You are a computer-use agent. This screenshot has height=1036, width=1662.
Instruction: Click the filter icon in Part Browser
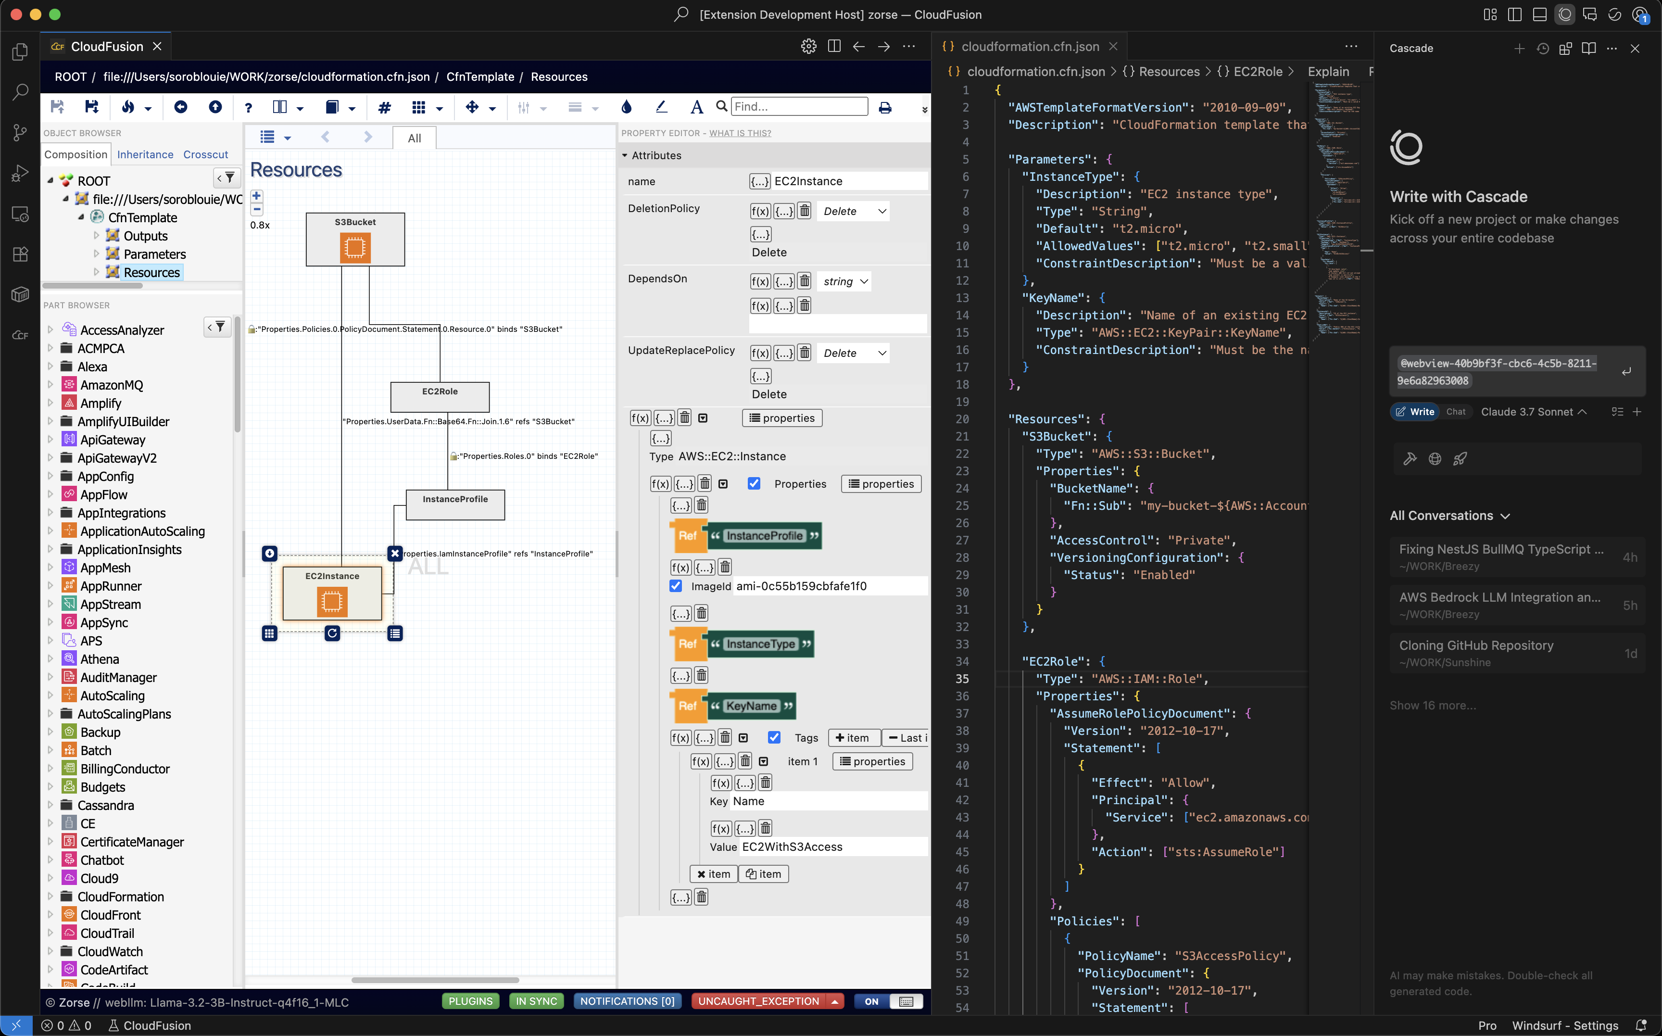coord(217,328)
